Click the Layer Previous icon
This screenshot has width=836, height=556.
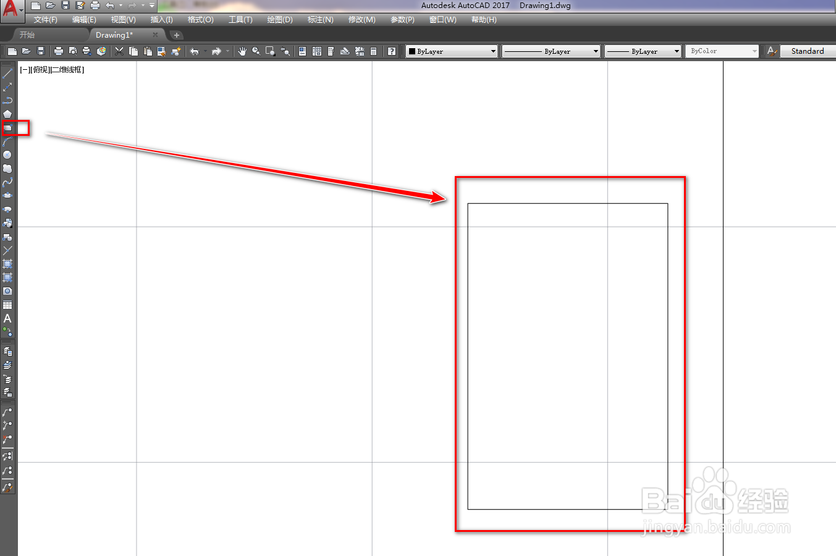pos(7,378)
